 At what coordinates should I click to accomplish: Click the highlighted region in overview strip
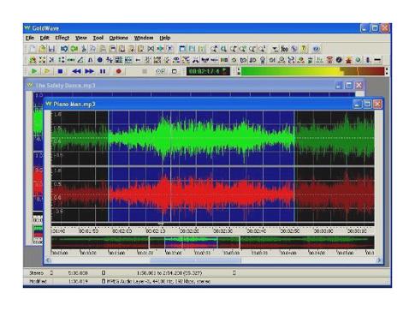(x=191, y=242)
